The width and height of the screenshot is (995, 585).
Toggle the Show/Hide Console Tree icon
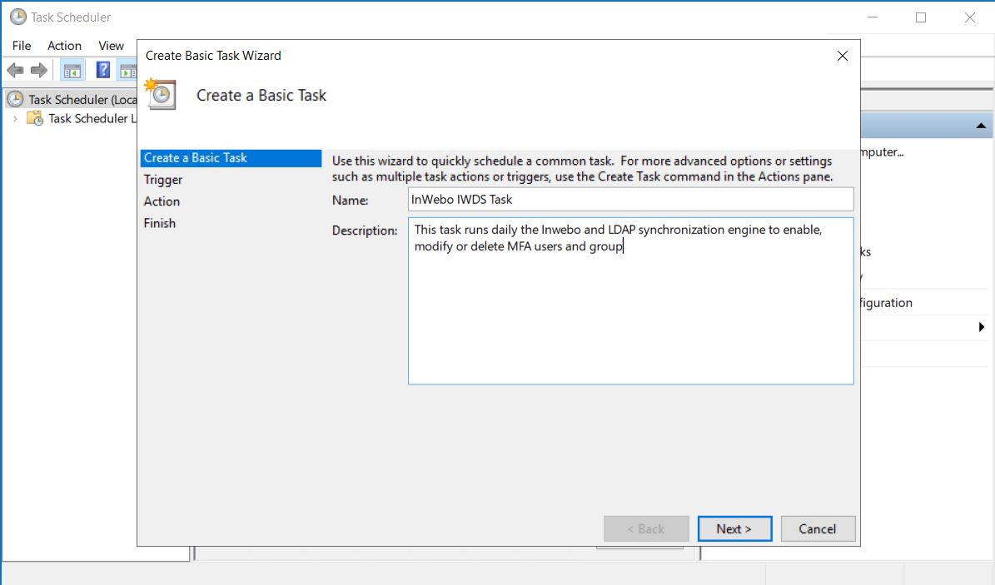click(x=72, y=70)
